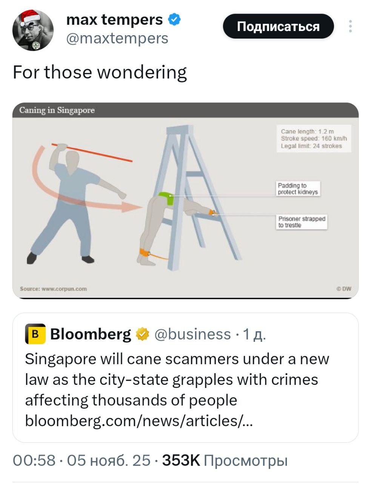Image resolution: width=371 pixels, height=484 pixels.
Task: Click the cane length and stroke speed box
Action: (x=313, y=138)
